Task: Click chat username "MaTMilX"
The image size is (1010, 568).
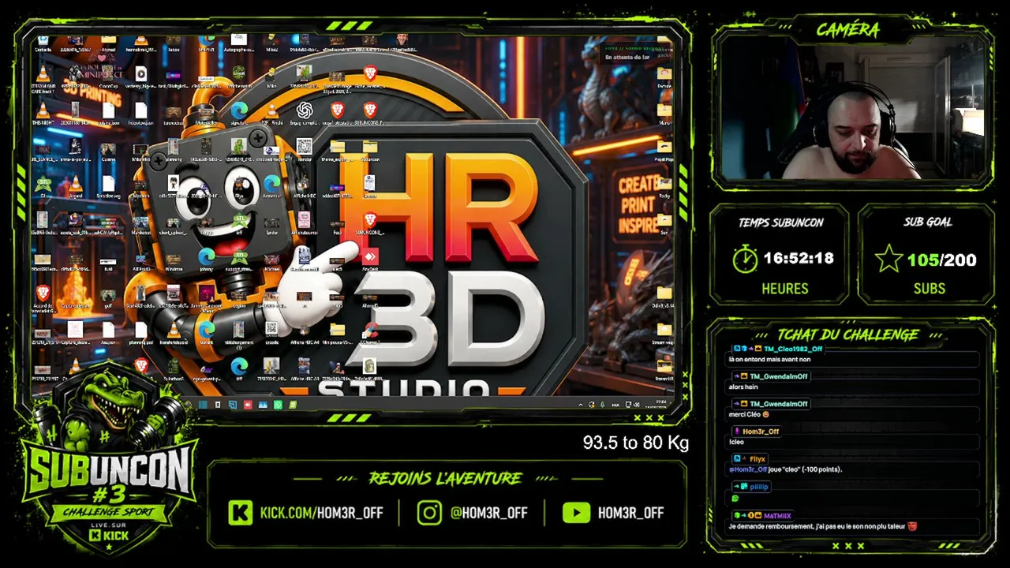Action: 777,515
